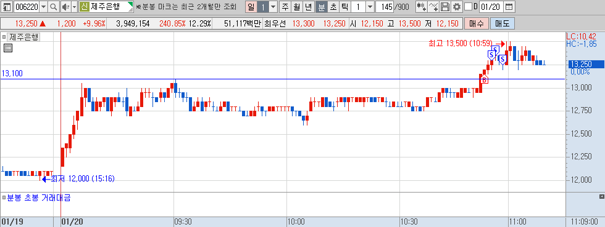Viewport: 605px width, 227px height.
Task: Click the volume value 3,949,154
Action: click(x=133, y=23)
